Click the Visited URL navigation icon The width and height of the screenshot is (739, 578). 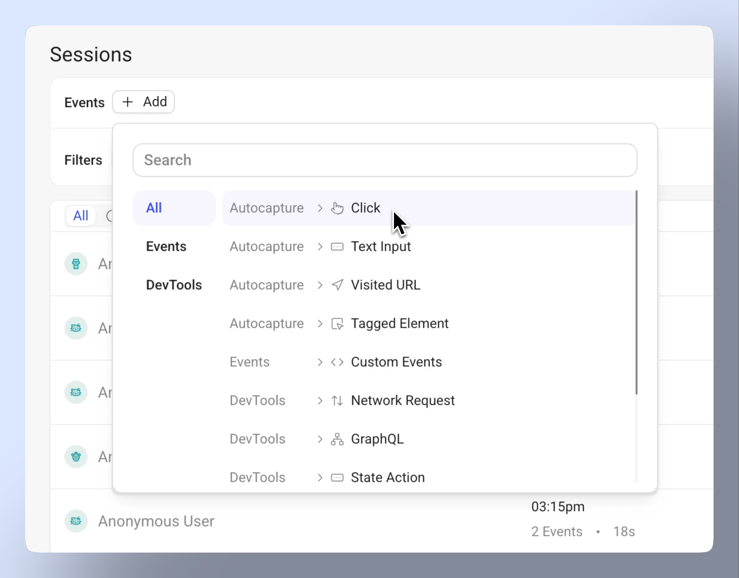pyautogui.click(x=337, y=284)
